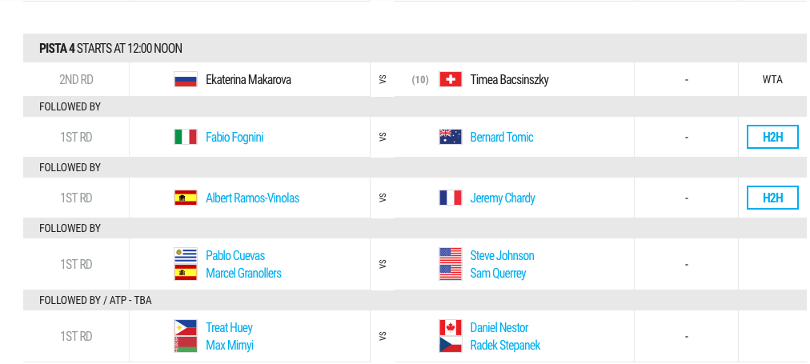The height and width of the screenshot is (364, 810).
Task: Click the Philippine flag beside Treat Huey
Action: [186, 327]
